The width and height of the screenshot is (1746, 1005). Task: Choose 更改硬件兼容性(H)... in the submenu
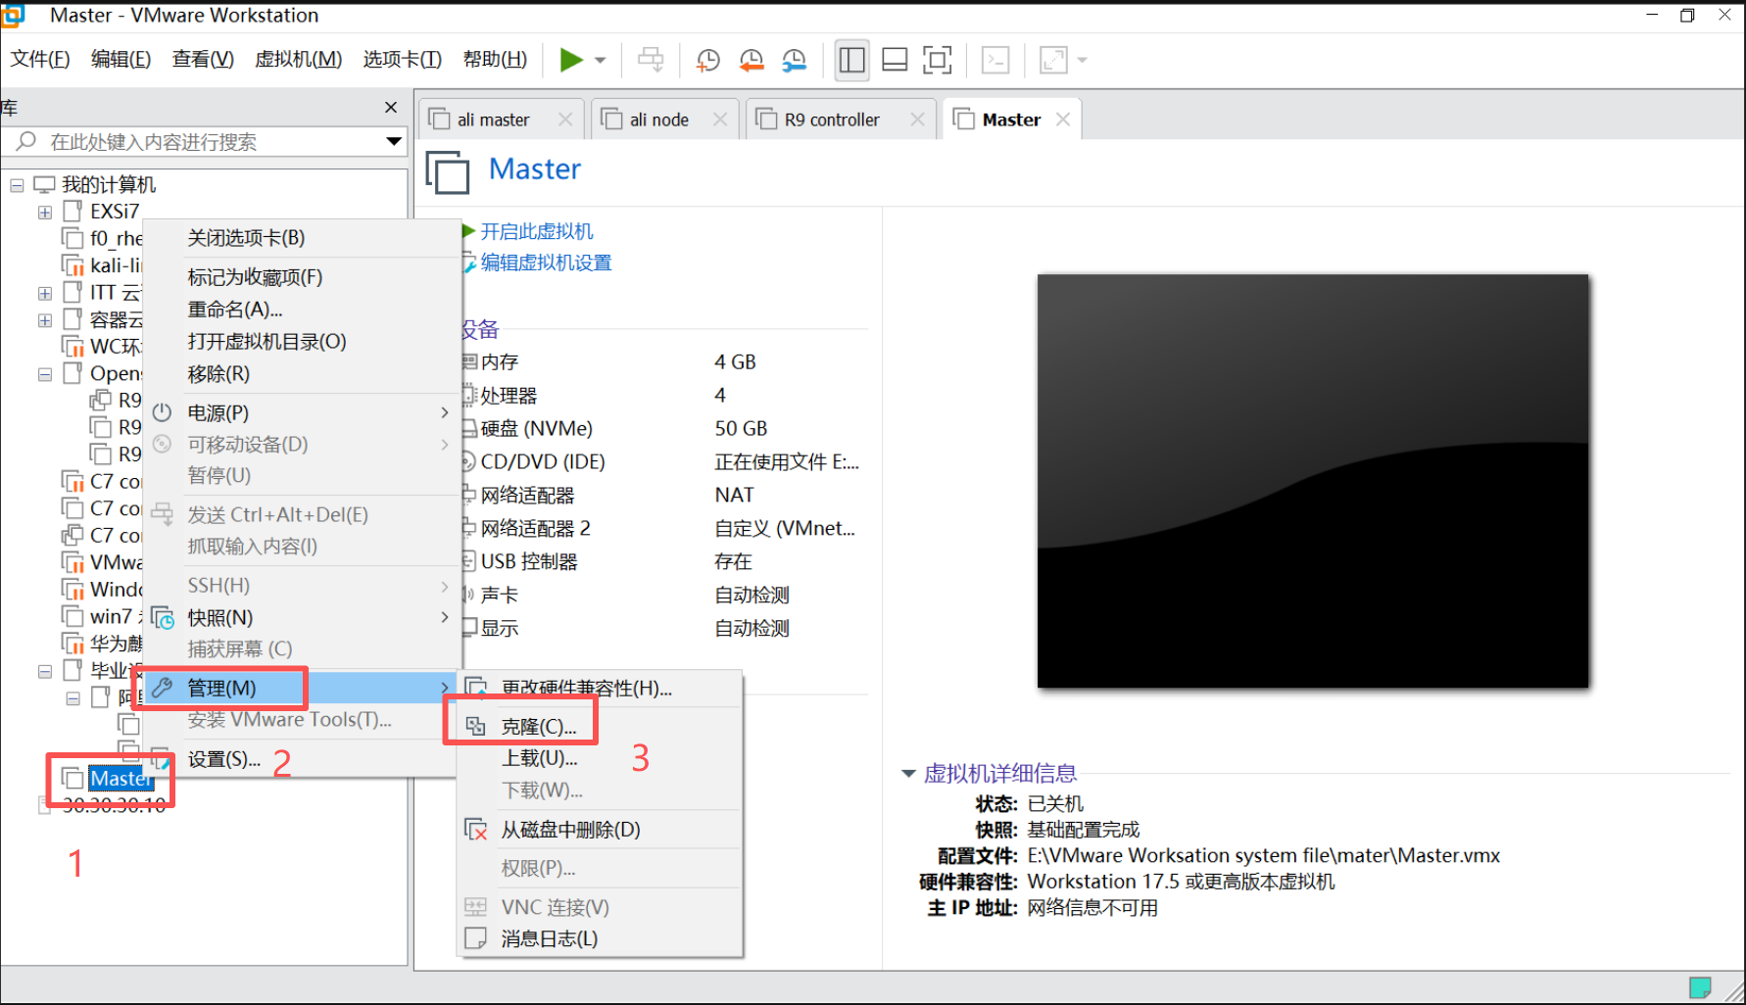(600, 689)
